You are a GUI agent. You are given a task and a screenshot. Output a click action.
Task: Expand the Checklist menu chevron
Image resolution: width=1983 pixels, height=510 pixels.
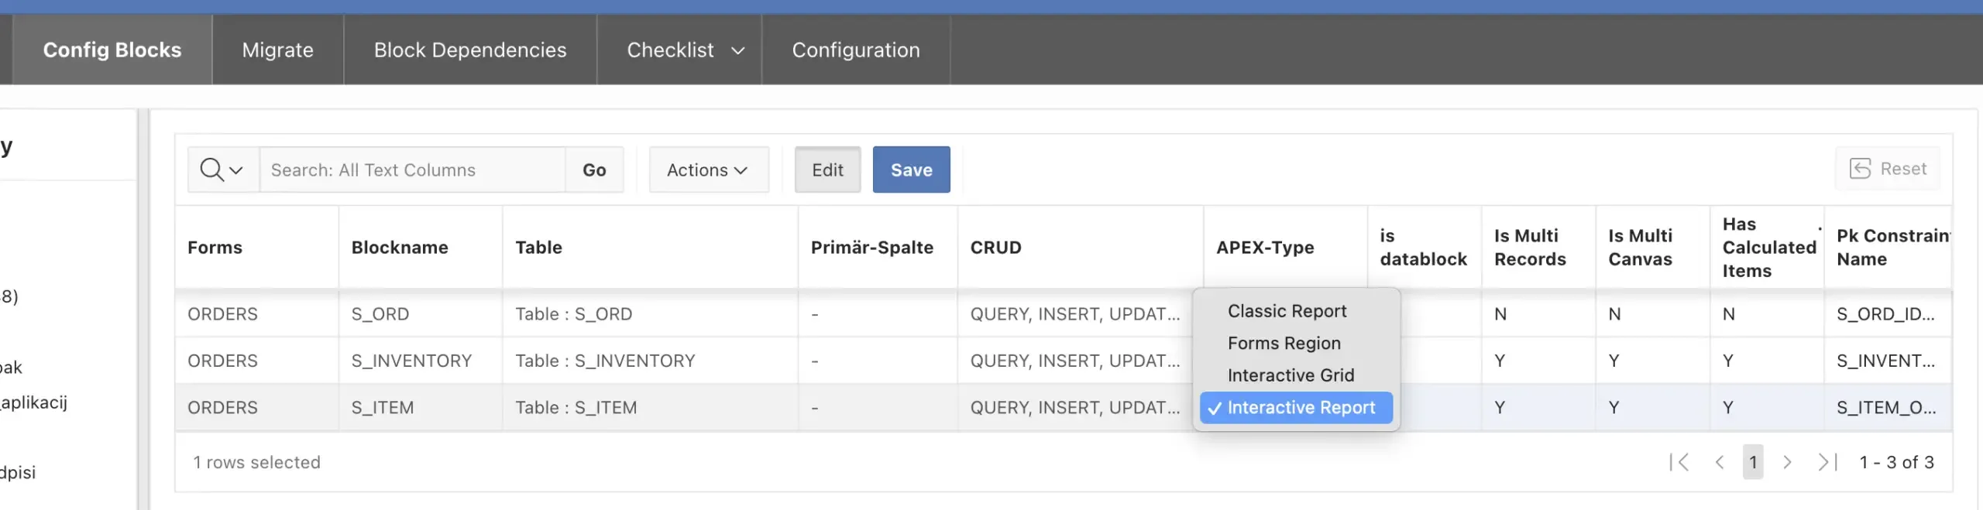coord(738,50)
